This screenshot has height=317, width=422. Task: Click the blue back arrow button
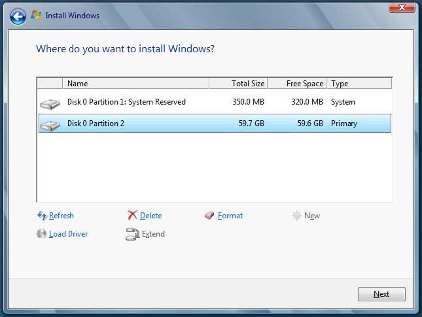point(18,15)
